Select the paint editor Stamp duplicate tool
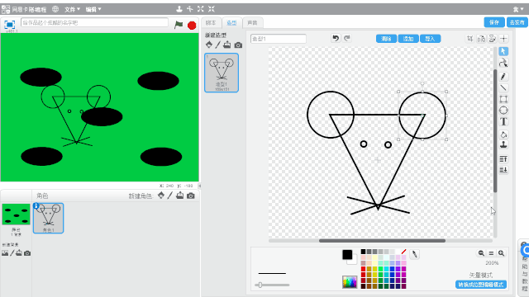Viewport: 529px width, 297px height. [x=503, y=145]
